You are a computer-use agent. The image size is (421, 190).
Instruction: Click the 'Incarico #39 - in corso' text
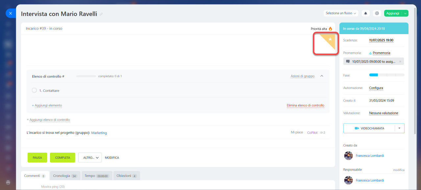(x=44, y=29)
